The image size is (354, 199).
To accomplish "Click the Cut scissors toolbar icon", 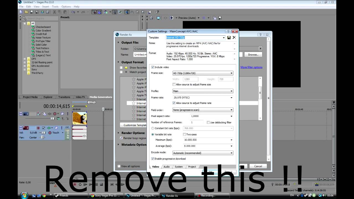I will pyautogui.click(x=54, y=12).
